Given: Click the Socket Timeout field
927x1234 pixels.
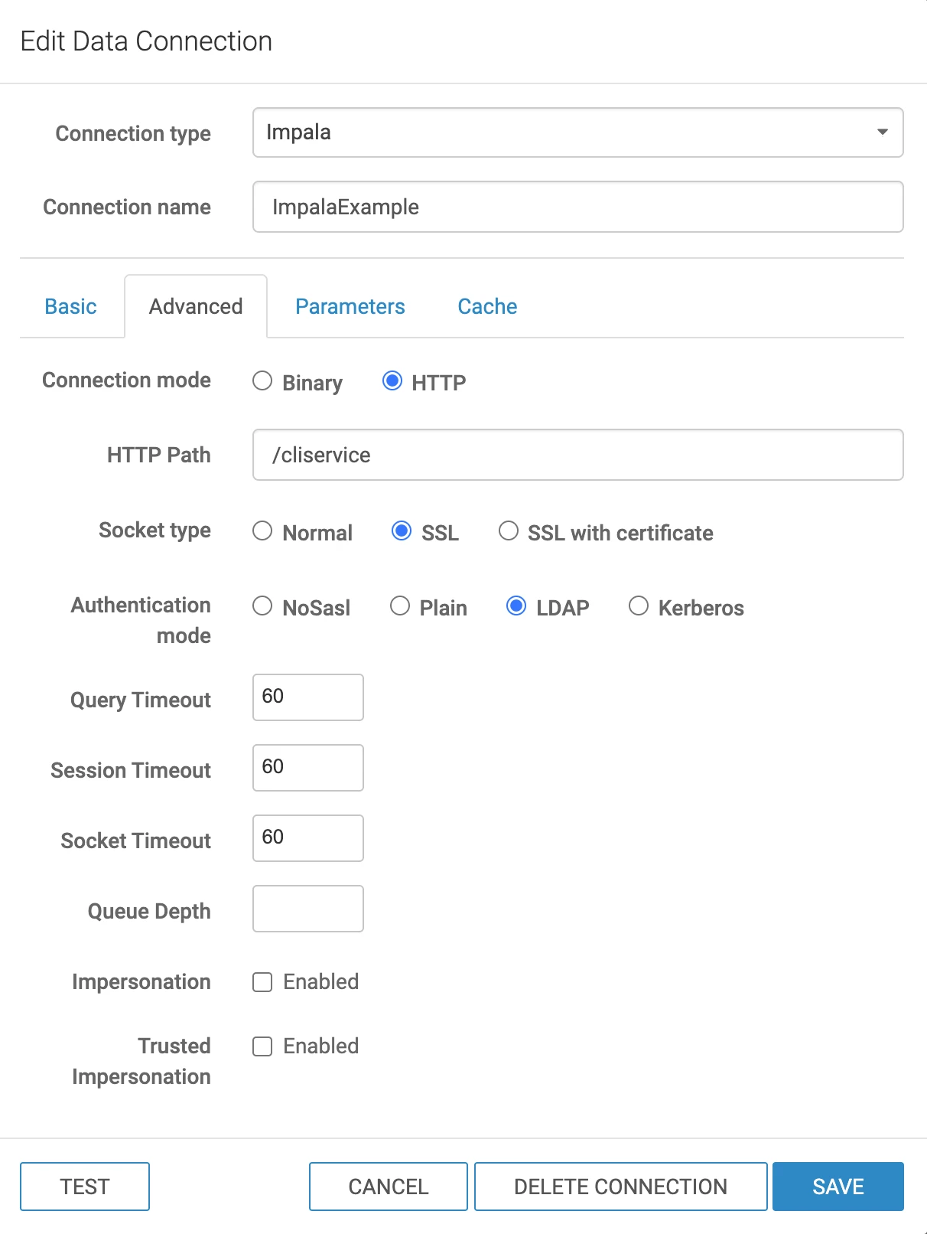Looking at the screenshot, I should pos(308,838).
